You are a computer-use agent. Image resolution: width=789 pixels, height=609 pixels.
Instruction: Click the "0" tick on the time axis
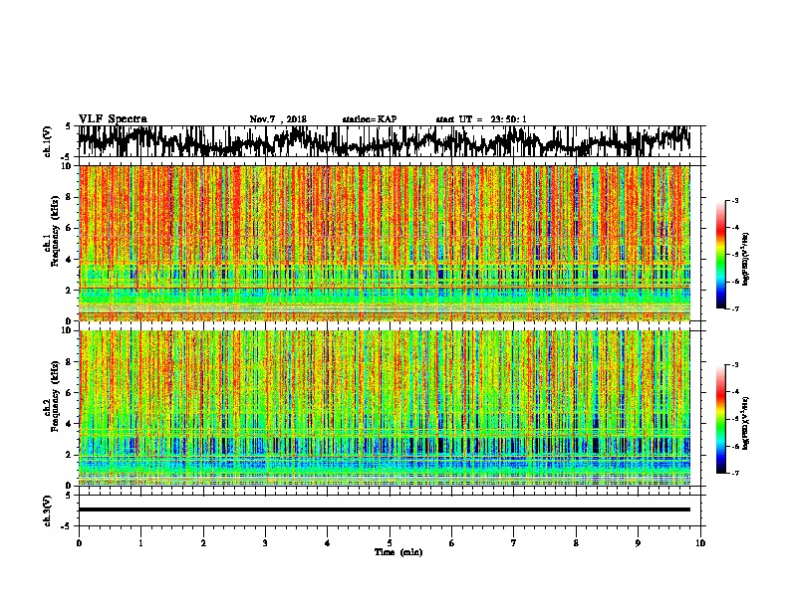click(79, 543)
